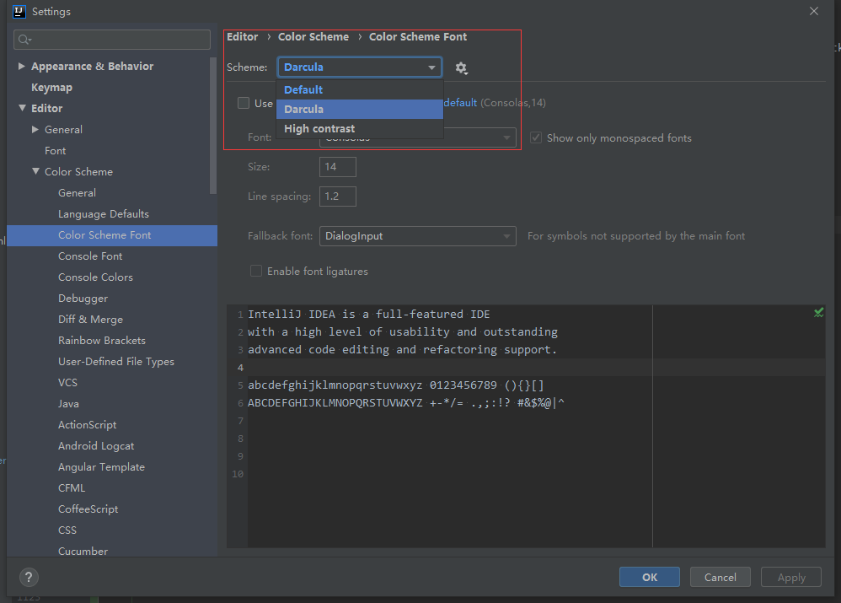
Task: Toggle the Use color scheme font checkbox
Action: 244,103
